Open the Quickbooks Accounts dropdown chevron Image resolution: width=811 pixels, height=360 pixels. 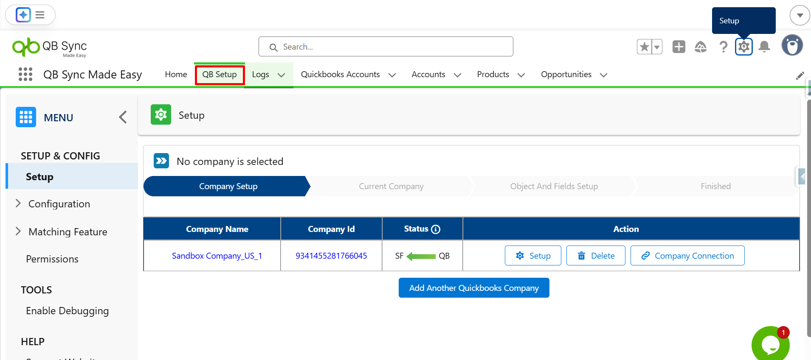click(392, 75)
